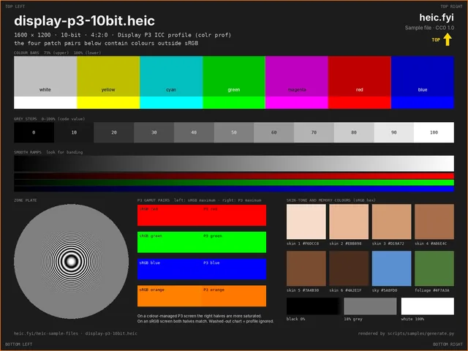This screenshot has height=351, width=468.
Task: Select the foliage green swatch
Action: [x=434, y=268]
